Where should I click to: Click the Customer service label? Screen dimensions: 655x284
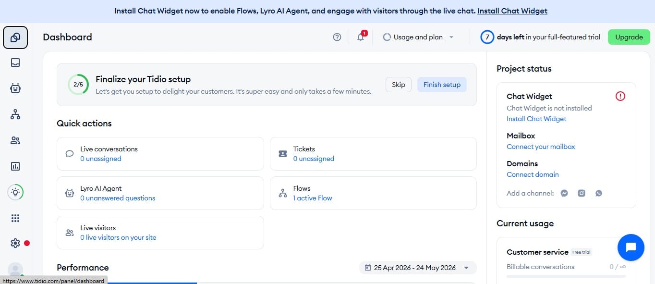pyautogui.click(x=537, y=252)
